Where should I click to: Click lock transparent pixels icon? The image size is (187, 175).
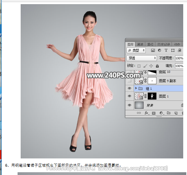pyautogui.click(x=139, y=66)
